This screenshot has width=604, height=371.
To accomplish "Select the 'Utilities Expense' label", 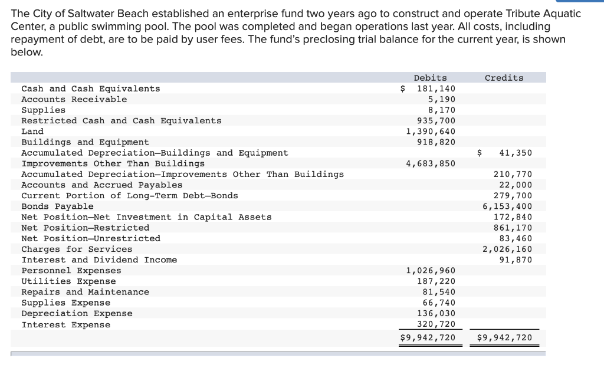I will (x=68, y=281).
